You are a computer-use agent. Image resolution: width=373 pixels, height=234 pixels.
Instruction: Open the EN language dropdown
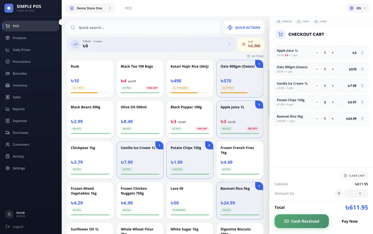pyautogui.click(x=358, y=8)
